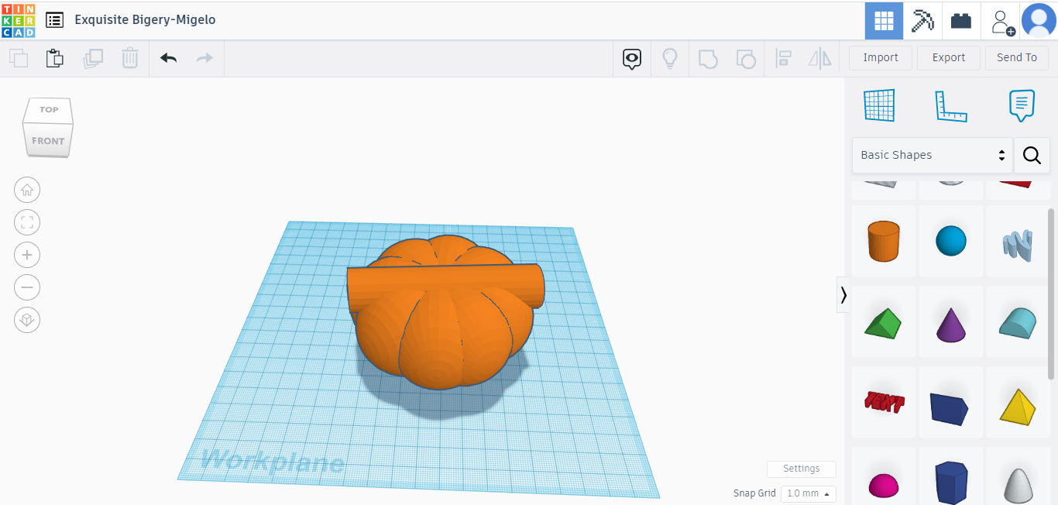Screen dimensions: 1058x505
Task: Toggle Show All with the eye icon
Action: point(632,57)
